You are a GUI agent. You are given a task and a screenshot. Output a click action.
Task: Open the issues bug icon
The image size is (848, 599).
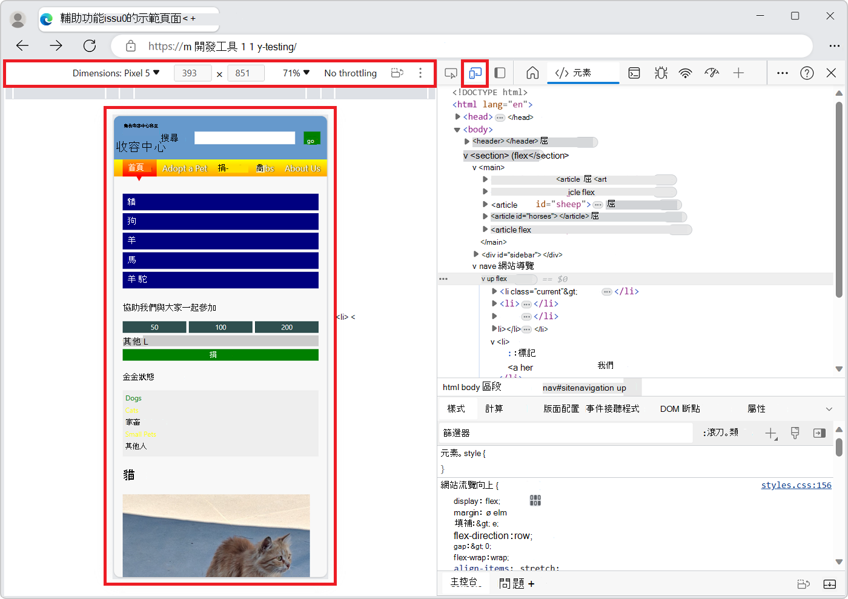(661, 73)
